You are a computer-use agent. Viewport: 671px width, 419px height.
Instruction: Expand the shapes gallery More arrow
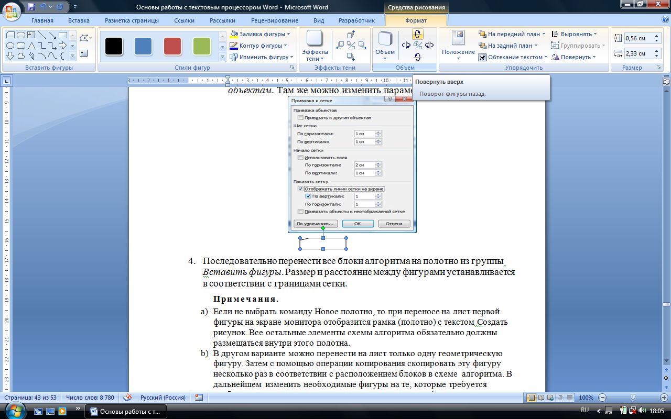pyautogui.click(x=73, y=55)
